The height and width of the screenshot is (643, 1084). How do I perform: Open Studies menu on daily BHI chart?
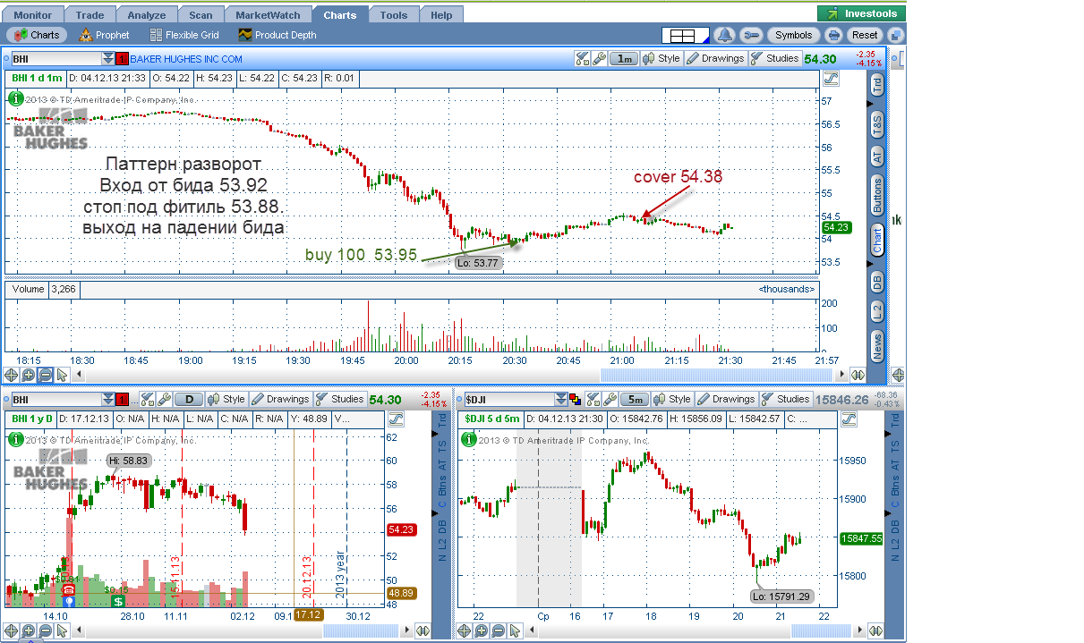[339, 399]
